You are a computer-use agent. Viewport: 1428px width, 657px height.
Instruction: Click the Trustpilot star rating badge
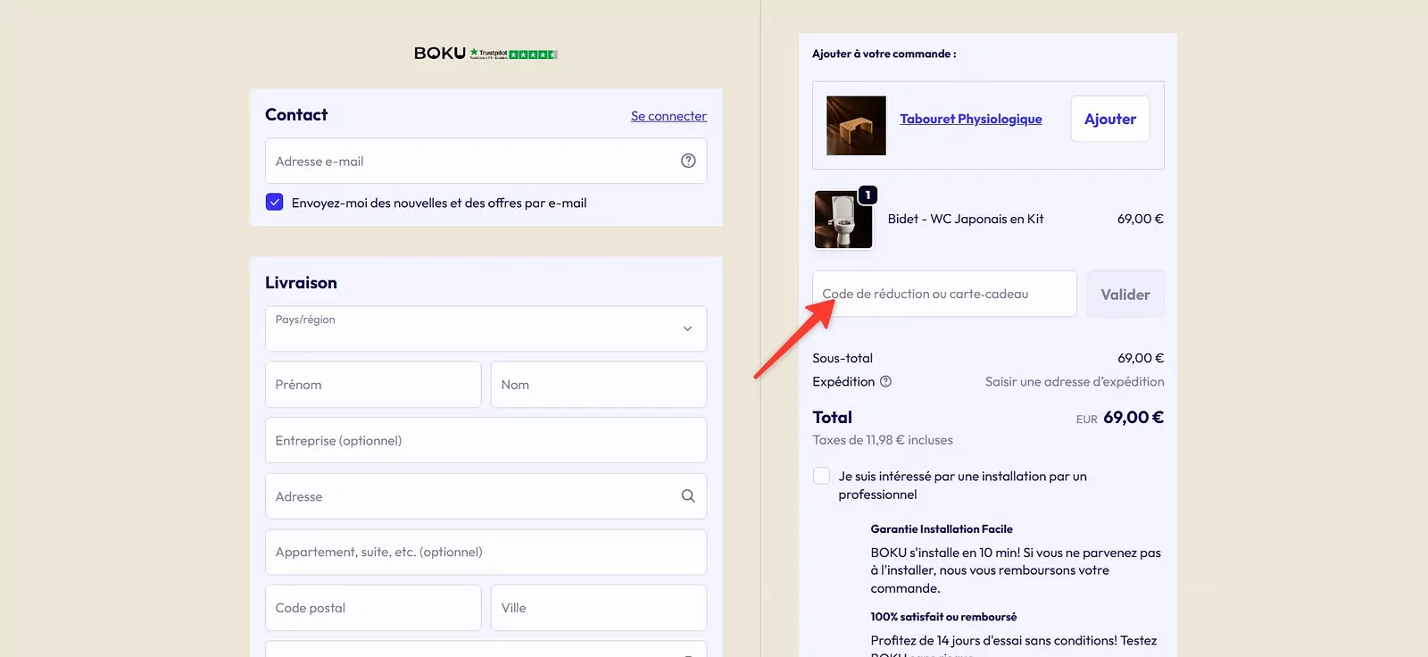click(x=513, y=54)
